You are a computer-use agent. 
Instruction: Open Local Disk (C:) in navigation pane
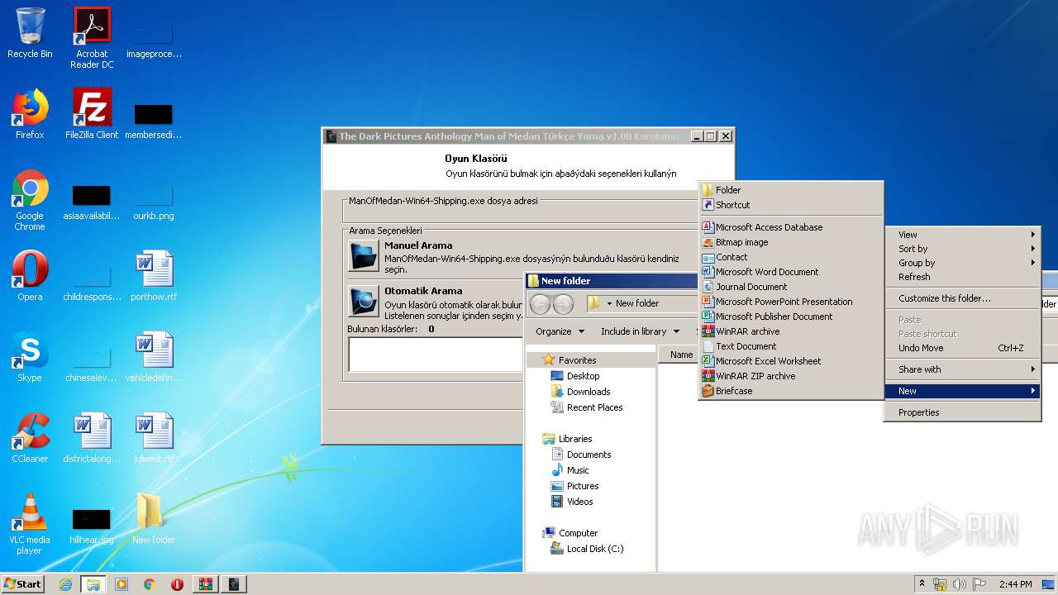(595, 549)
